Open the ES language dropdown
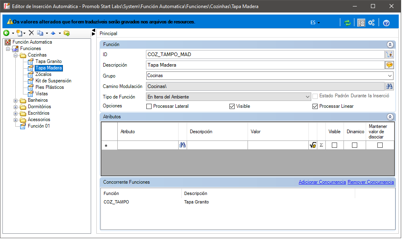 point(315,23)
